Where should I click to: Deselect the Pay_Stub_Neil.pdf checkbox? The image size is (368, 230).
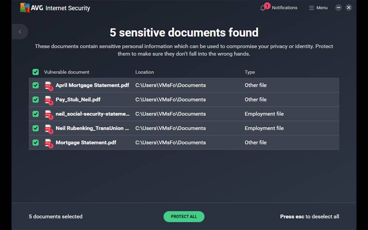pyautogui.click(x=35, y=100)
